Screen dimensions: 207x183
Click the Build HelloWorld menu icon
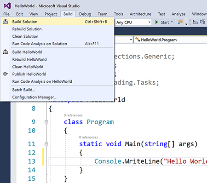(x=6, y=52)
